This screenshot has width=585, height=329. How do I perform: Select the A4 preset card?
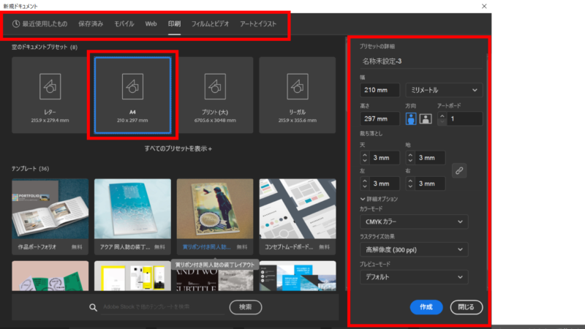[x=133, y=95]
